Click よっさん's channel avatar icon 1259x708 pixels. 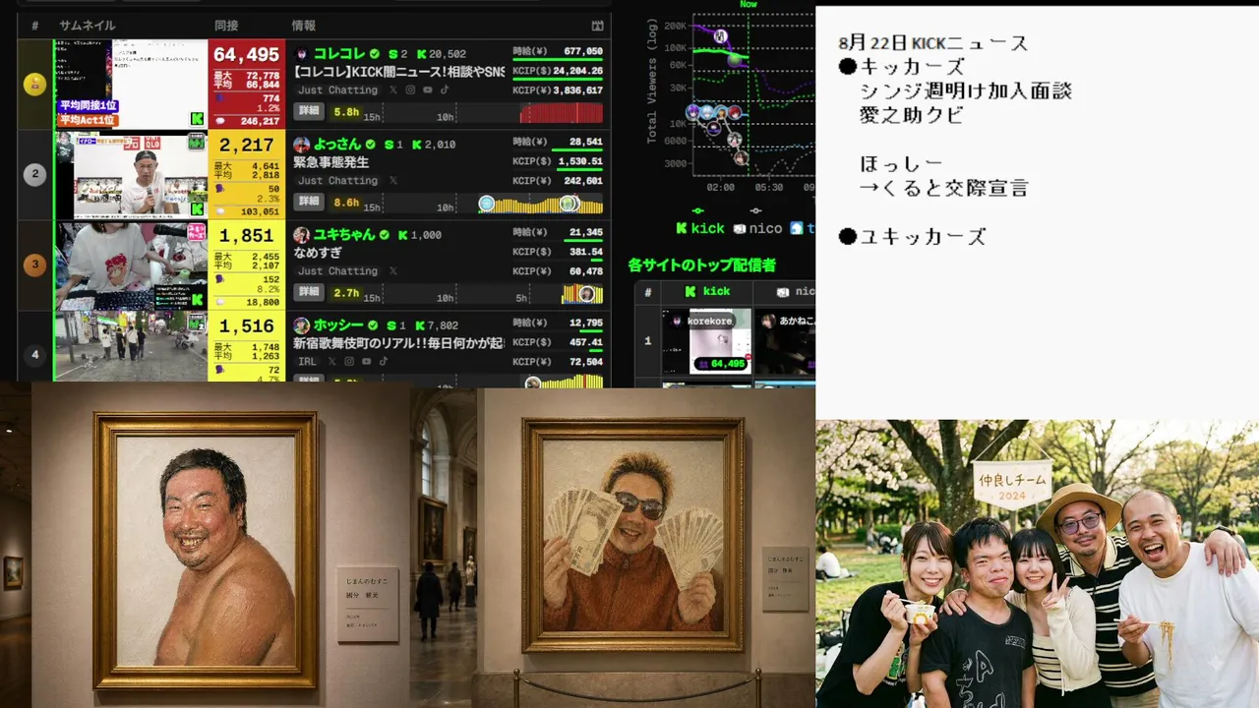tap(302, 145)
